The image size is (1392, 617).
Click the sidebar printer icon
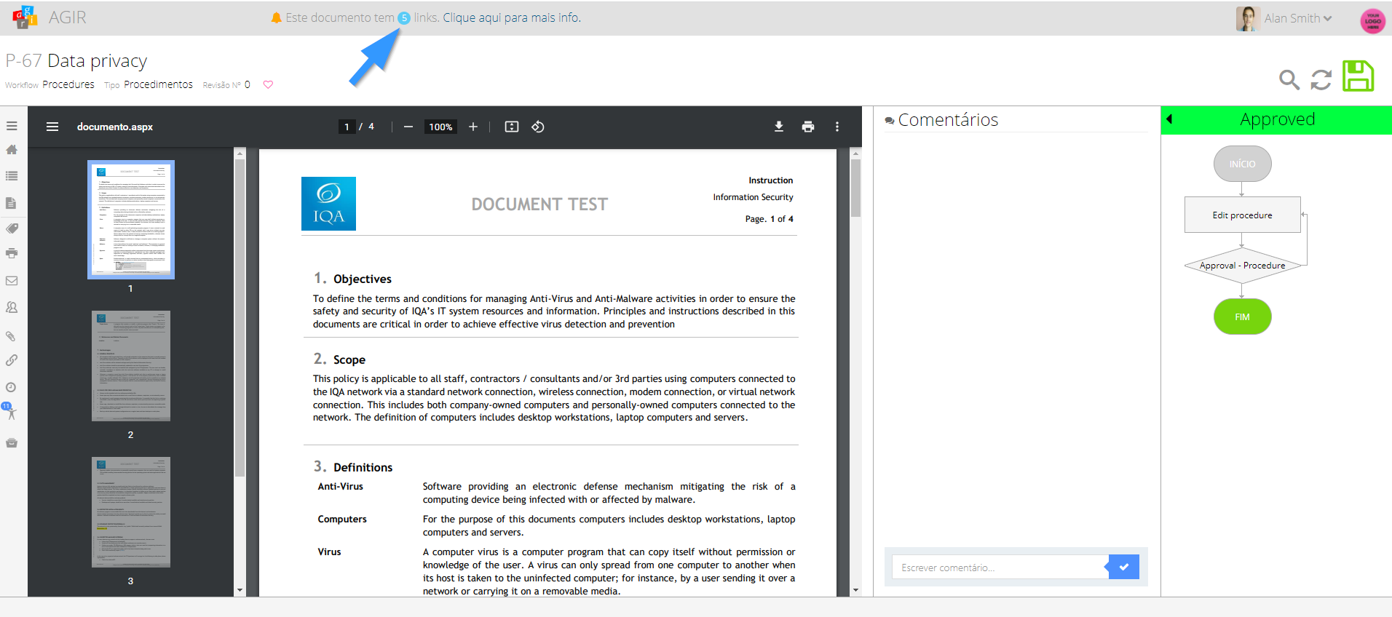pyautogui.click(x=12, y=254)
